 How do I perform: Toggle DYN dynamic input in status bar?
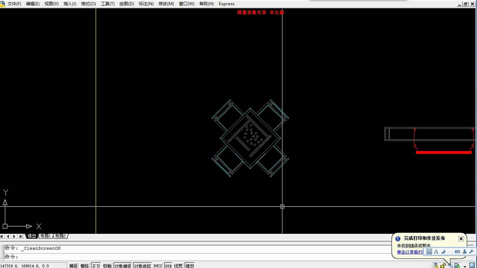tap(168, 265)
